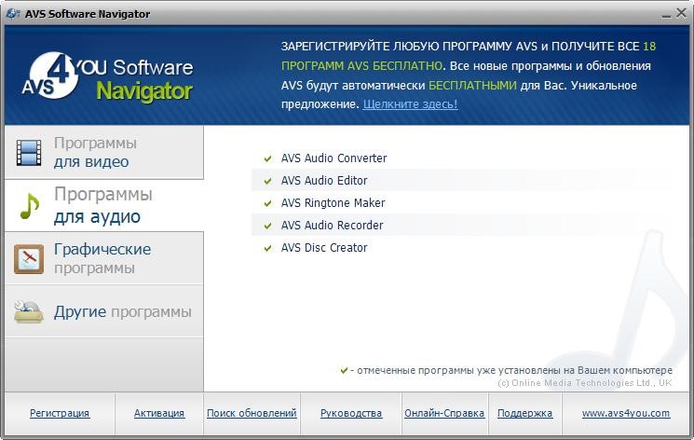
Task: Click the title bar application icon
Action: click(x=12, y=14)
